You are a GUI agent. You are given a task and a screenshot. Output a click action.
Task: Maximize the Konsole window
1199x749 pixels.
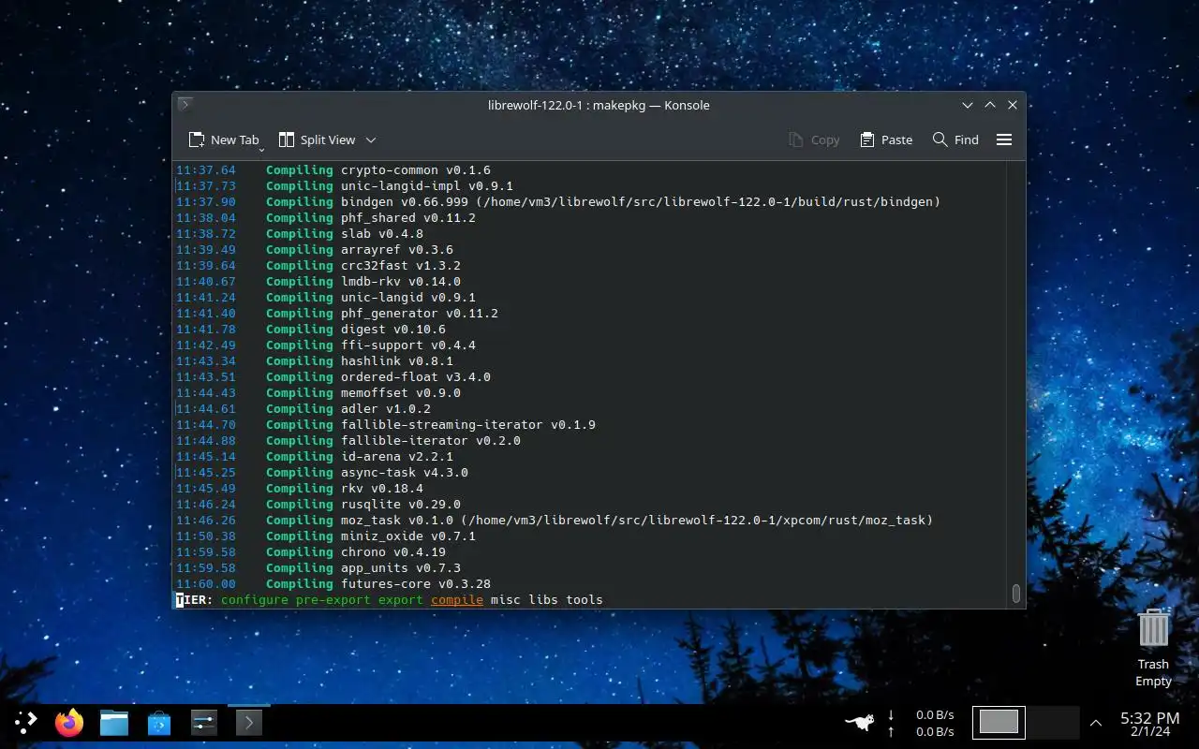pos(990,105)
